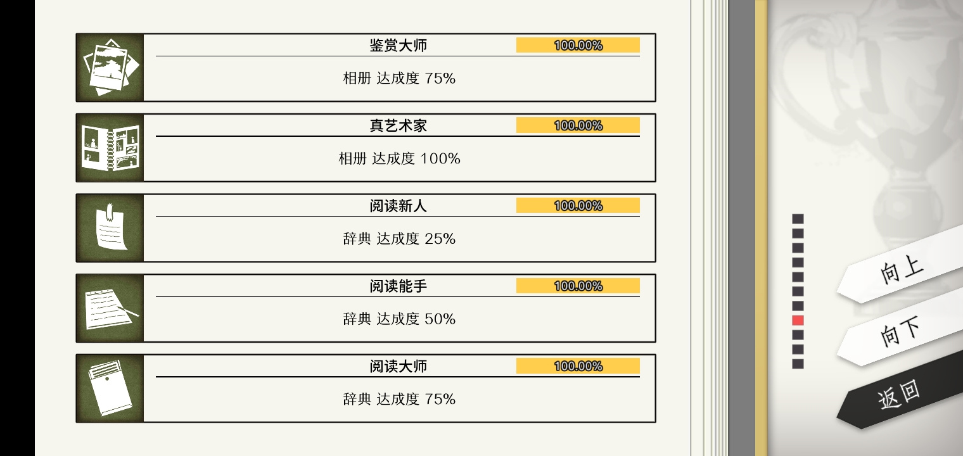Open the 辞典 达成度 25% description
This screenshot has width=963, height=456.
[x=399, y=239]
